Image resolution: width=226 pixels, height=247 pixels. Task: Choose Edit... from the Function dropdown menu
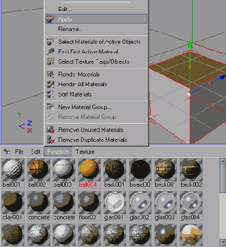click(x=65, y=9)
